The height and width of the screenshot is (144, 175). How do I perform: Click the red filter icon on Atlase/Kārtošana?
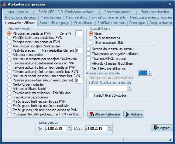92,114
